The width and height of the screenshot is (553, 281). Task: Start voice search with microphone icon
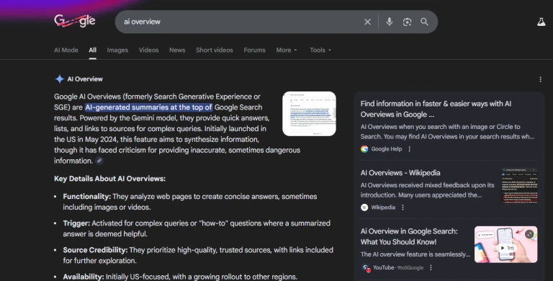click(390, 22)
